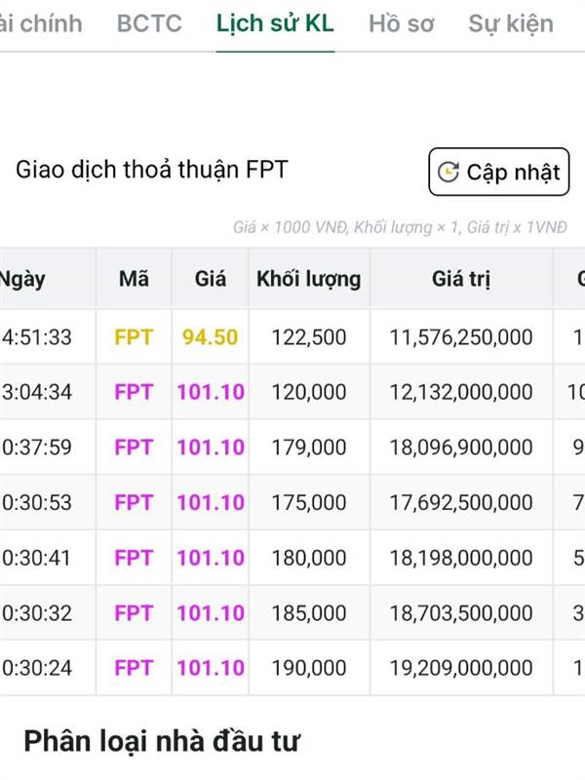Select the yellow 94.50 price cell

211,337
